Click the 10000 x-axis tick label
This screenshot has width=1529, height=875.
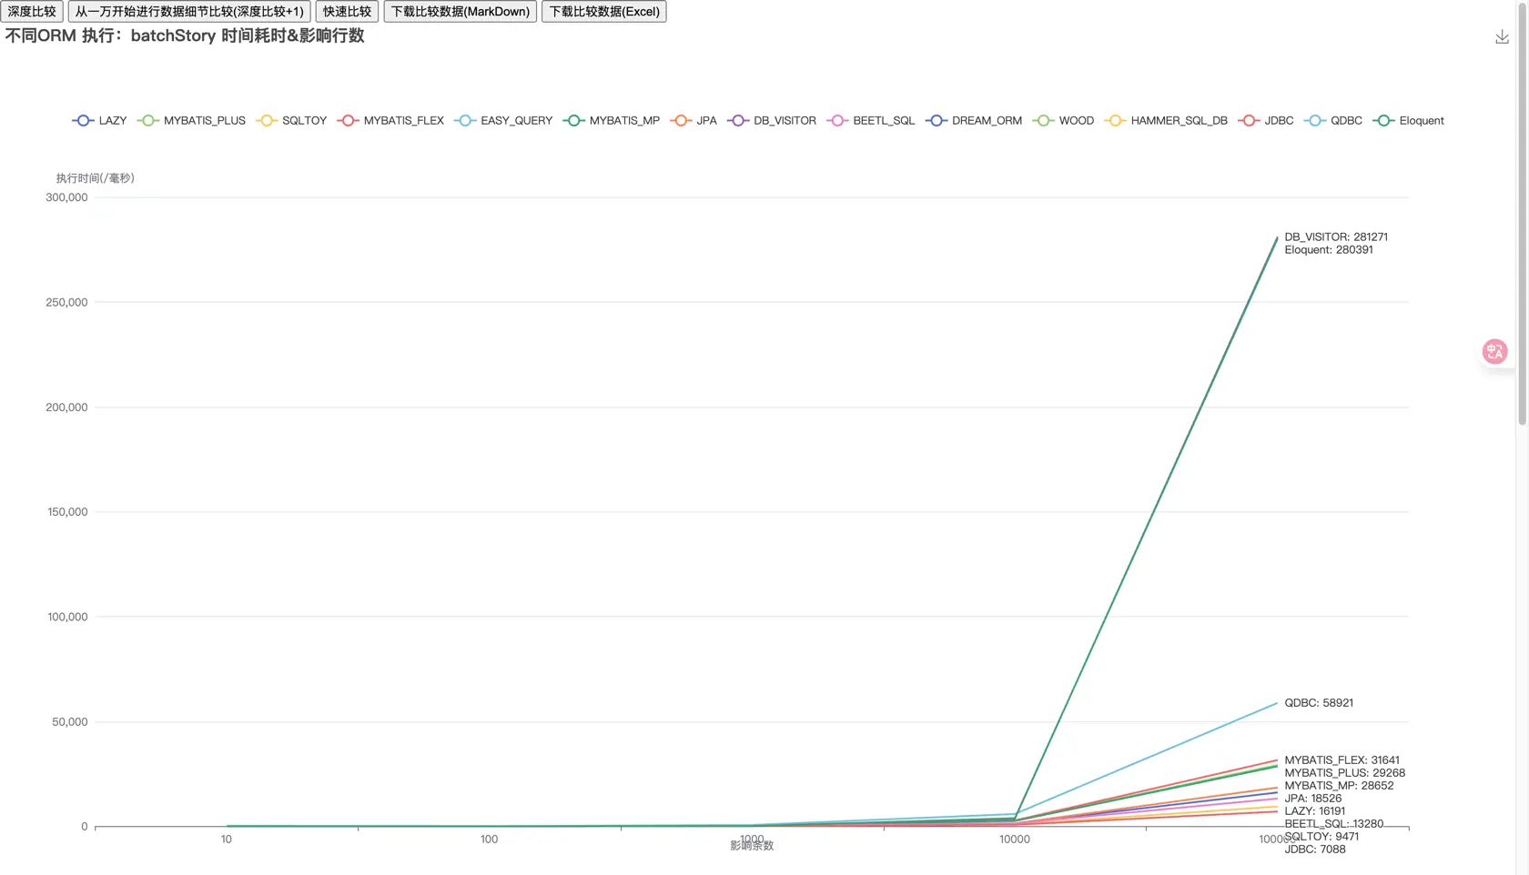tap(1015, 840)
